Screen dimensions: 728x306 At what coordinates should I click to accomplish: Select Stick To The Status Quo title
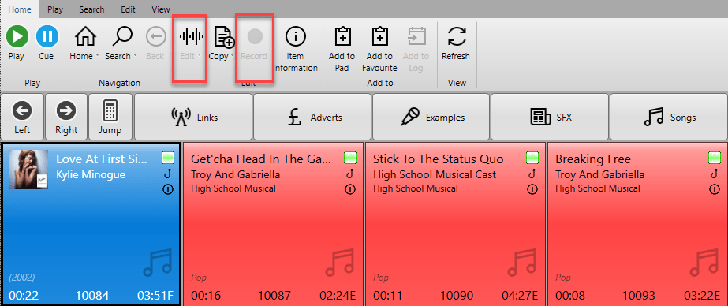click(x=439, y=159)
